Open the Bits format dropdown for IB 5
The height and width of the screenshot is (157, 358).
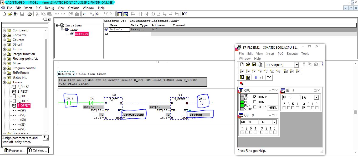tap(316, 98)
